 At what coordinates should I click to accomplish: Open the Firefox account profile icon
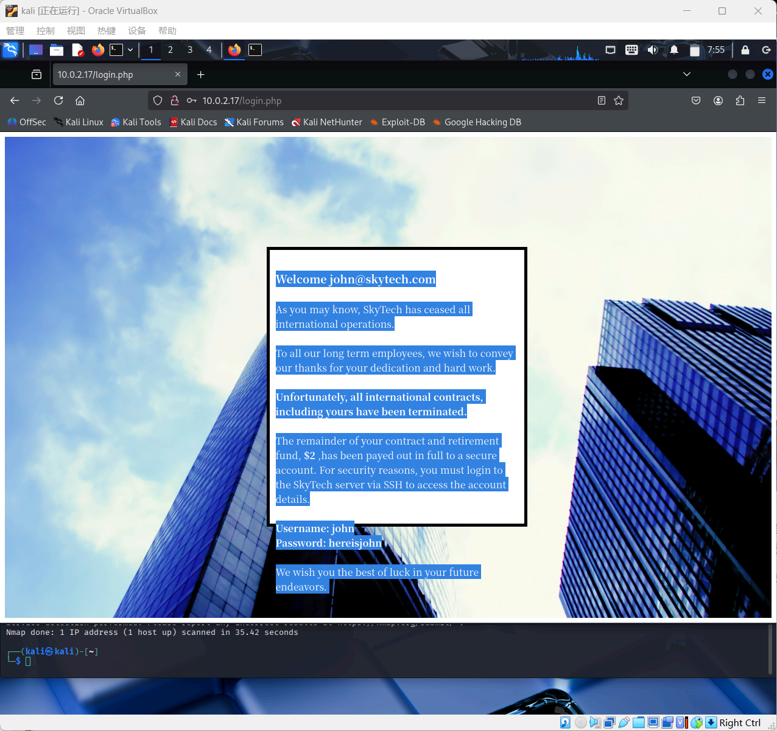(718, 100)
